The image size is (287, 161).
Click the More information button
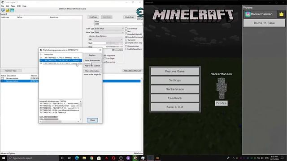(92, 71)
